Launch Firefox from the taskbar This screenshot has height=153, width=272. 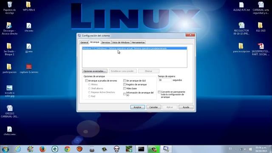click(x=42, y=149)
